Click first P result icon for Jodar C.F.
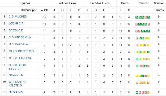Screen dimensions: 166x96 (x=137, y=24)
